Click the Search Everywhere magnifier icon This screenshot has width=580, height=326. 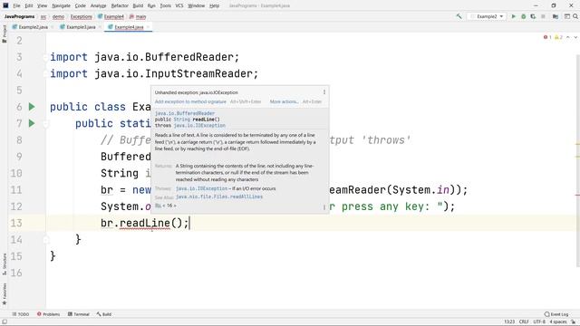point(575,16)
